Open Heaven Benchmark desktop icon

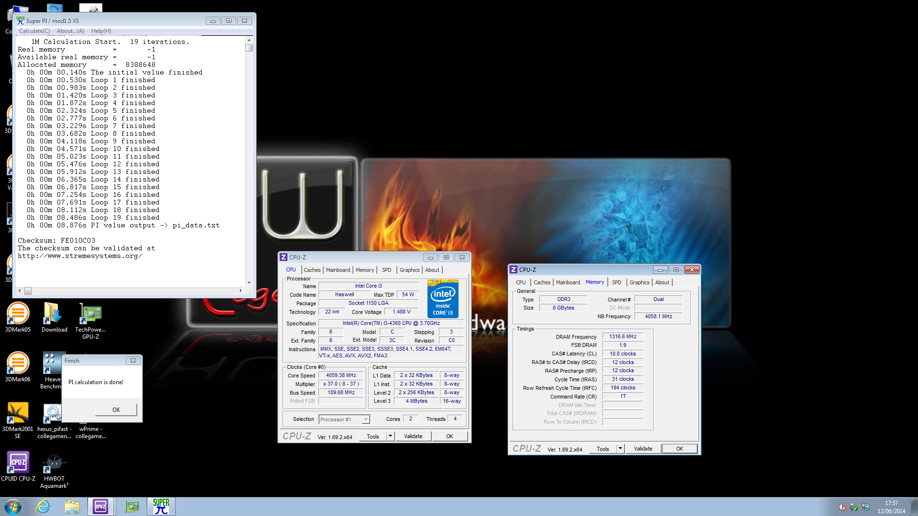click(52, 370)
